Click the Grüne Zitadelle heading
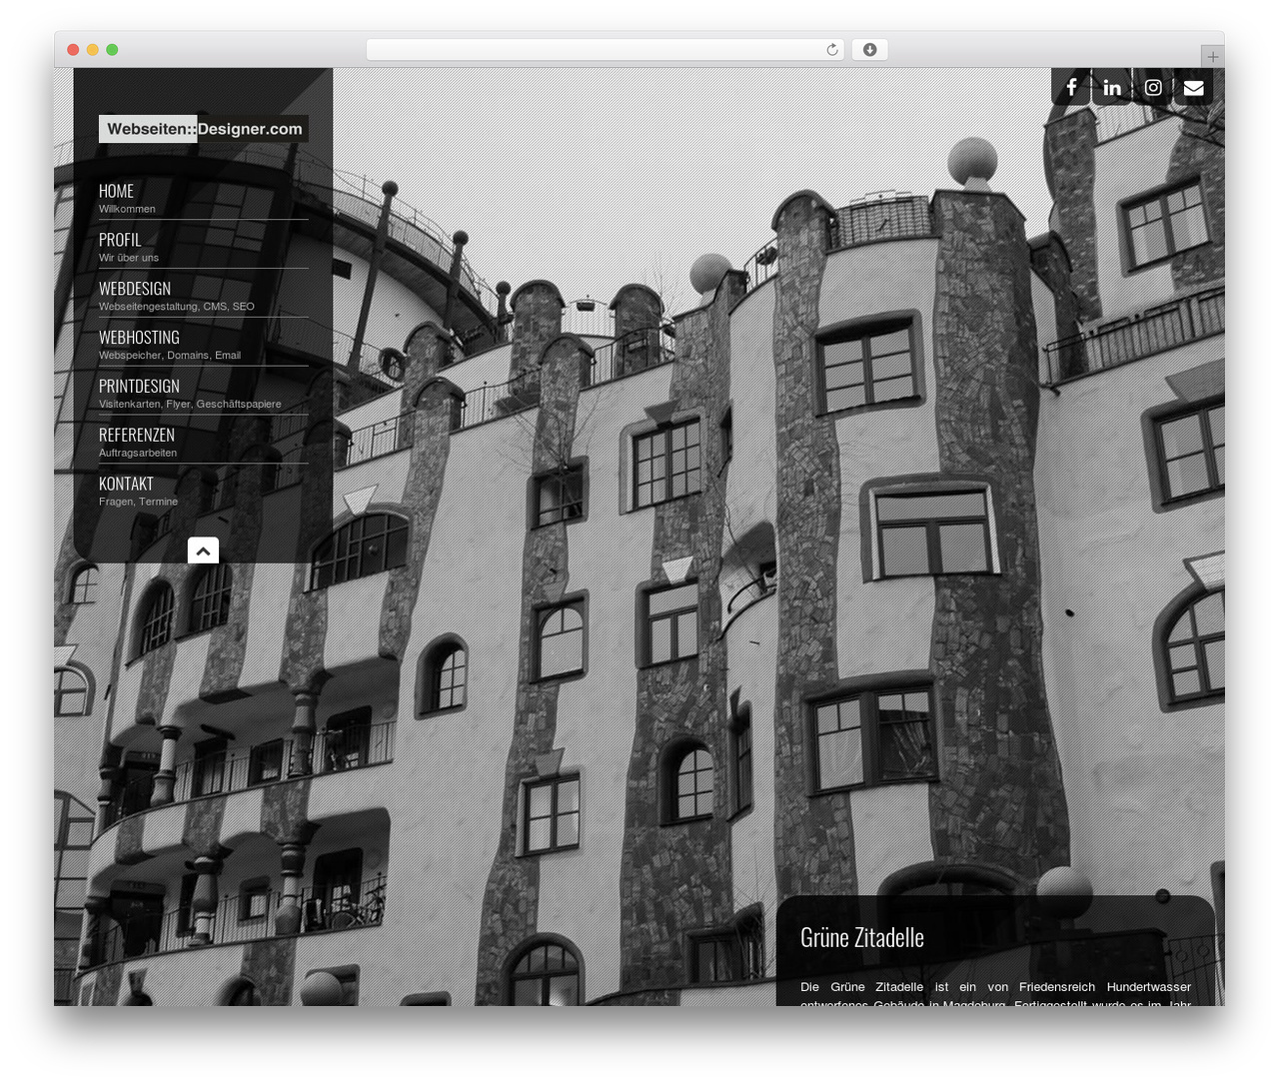 point(862,937)
